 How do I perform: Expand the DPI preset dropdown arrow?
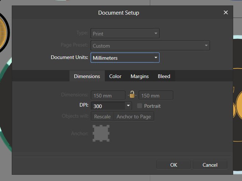coord(128,106)
